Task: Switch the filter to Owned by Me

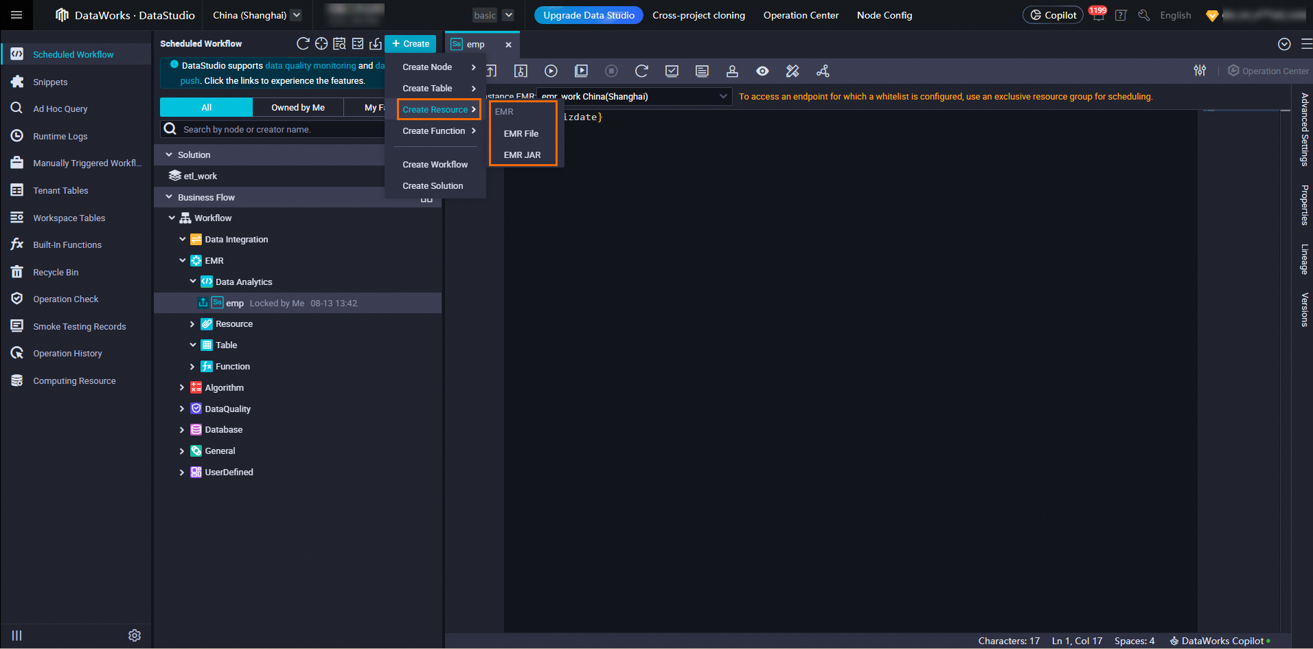Action: (x=297, y=107)
